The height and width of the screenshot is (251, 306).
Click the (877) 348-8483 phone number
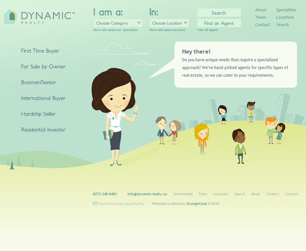[105, 194]
